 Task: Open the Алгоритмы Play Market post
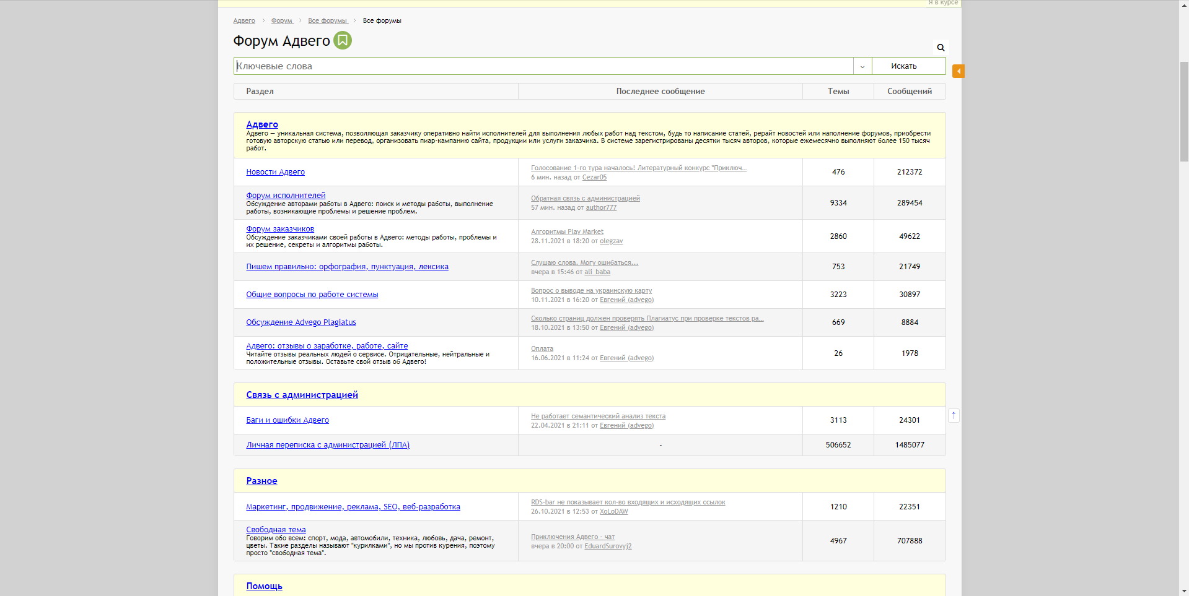(567, 232)
